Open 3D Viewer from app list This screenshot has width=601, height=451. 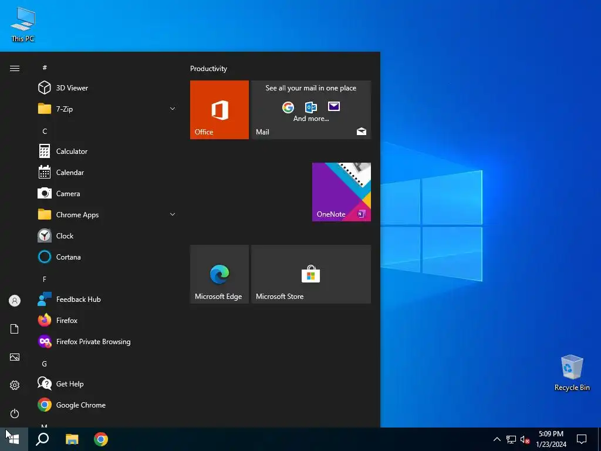click(107, 88)
